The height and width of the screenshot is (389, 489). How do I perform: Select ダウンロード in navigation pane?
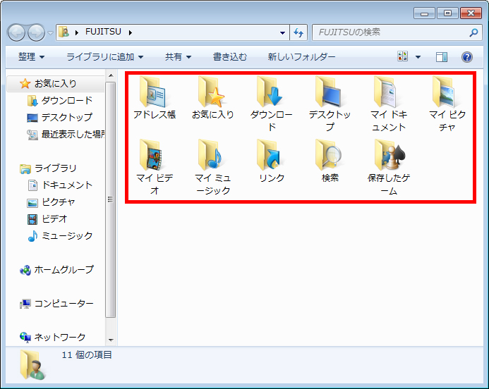(59, 100)
